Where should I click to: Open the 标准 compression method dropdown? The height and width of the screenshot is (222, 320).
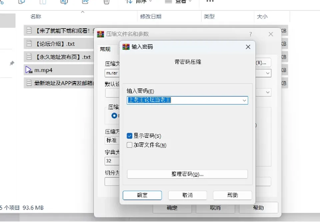[112, 140]
